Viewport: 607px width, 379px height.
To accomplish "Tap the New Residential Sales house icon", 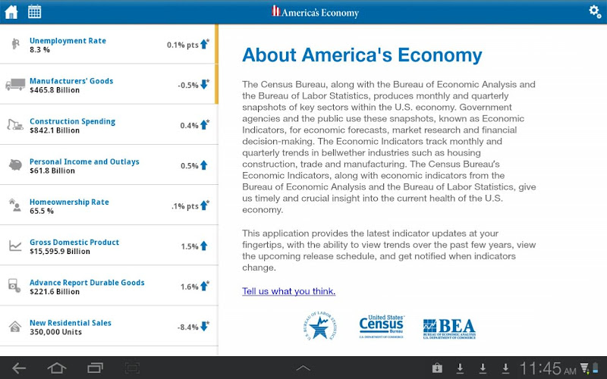I will pyautogui.click(x=15, y=327).
